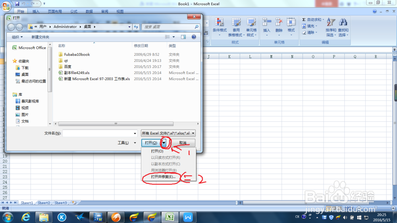
Task: Open the file name combo box dropdown arrow
Action: click(135, 133)
